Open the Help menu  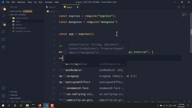point(56,2)
